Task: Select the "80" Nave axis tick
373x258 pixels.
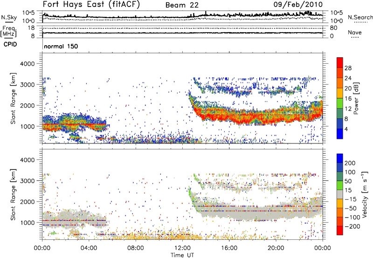Action: pos(333,28)
